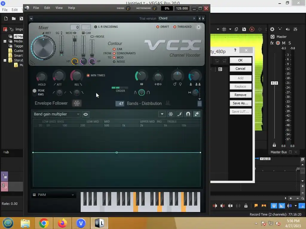Open grid settings icon in VEGAS preview toolbar
The height and width of the screenshot is (229, 306).
224,29
